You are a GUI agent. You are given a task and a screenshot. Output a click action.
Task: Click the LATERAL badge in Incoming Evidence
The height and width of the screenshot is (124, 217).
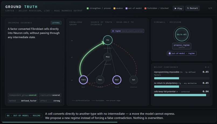(x=56, y=23)
